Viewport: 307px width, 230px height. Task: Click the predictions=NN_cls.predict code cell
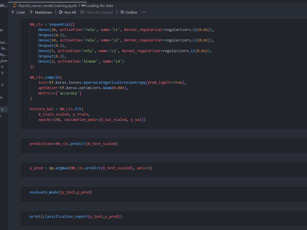click(x=164, y=146)
